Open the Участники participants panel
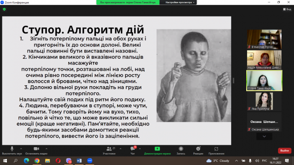The height and width of the screenshot is (165, 294). 109,151
